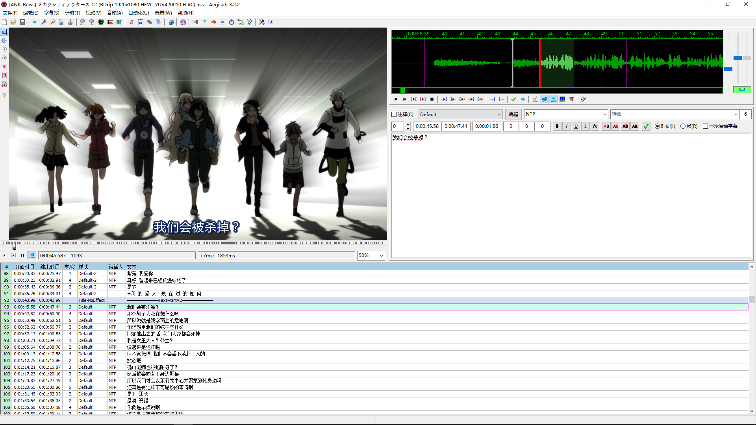Go to previous line in audio toolbar
Image resolution: width=756 pixels, height=425 pixels.
pos(396,99)
